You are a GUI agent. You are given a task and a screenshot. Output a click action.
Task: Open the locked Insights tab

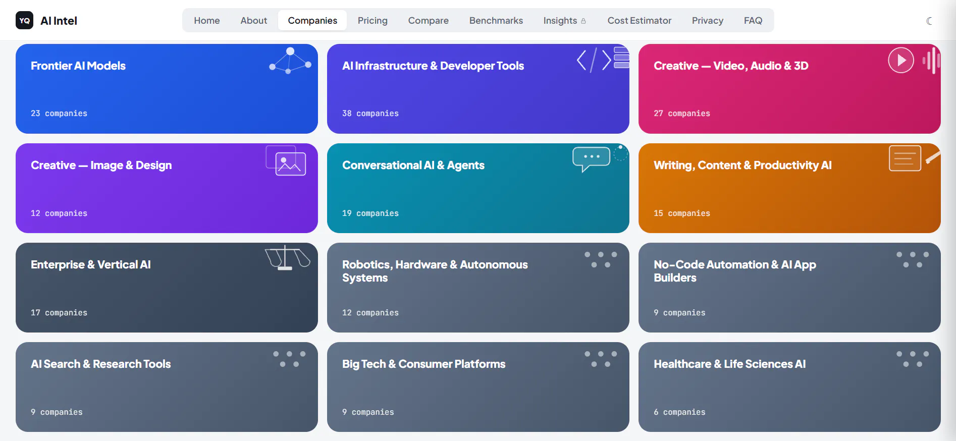click(565, 21)
